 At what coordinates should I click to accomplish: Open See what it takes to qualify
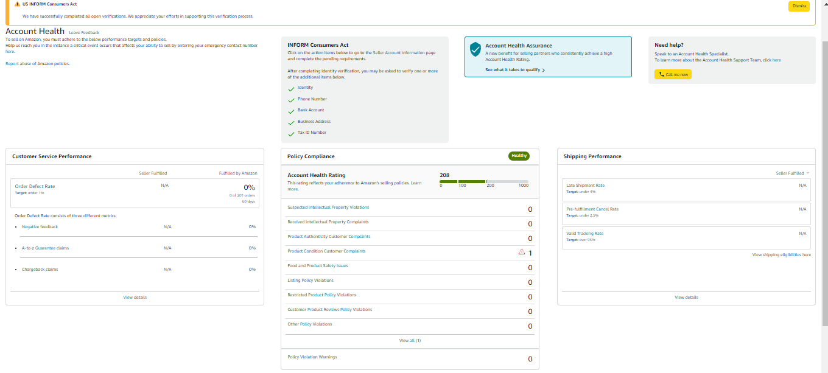(x=514, y=70)
